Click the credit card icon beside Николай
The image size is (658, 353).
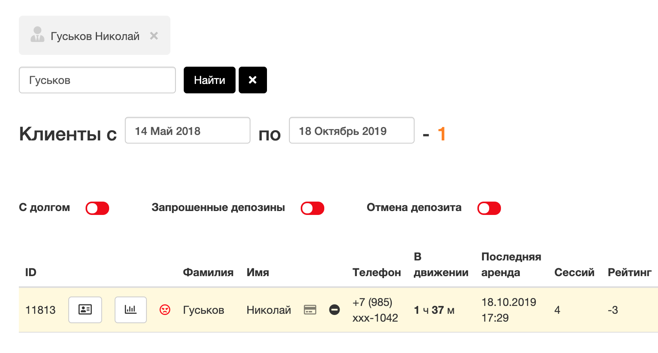310,310
